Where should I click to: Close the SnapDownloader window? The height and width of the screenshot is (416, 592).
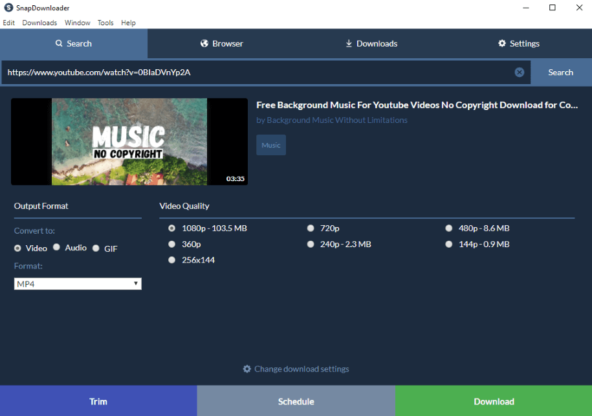click(x=579, y=8)
